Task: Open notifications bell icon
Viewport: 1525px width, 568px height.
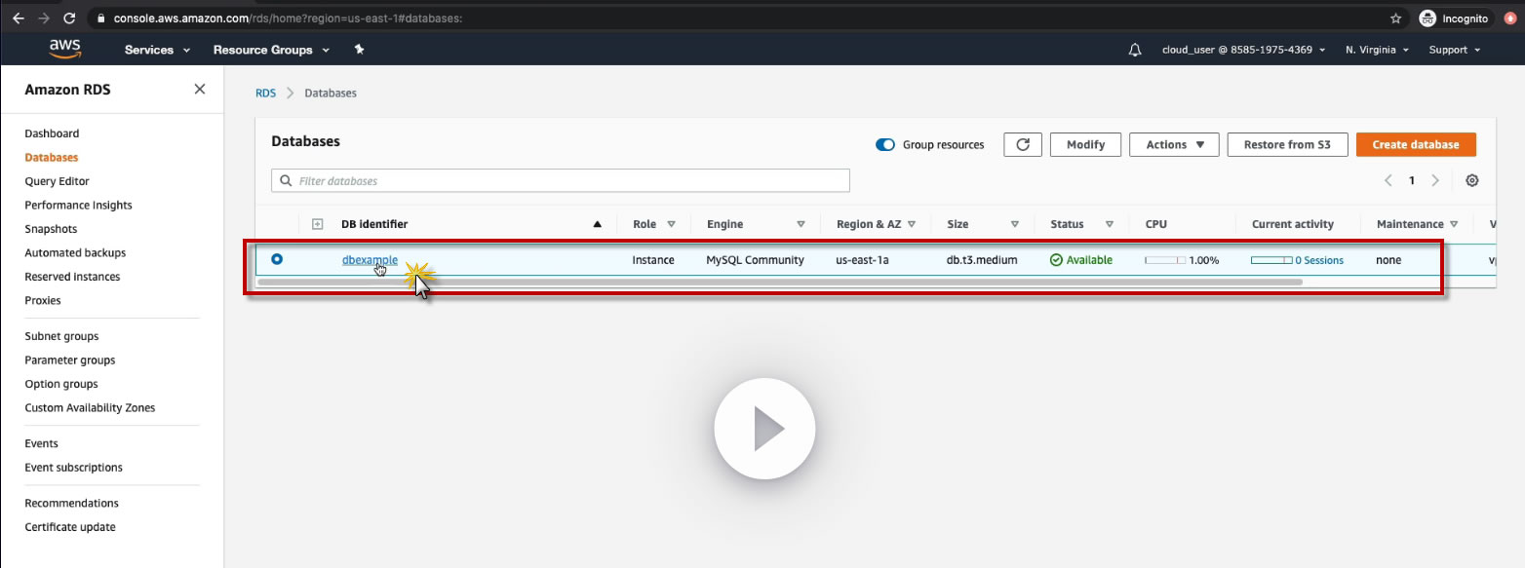Action: point(1135,50)
